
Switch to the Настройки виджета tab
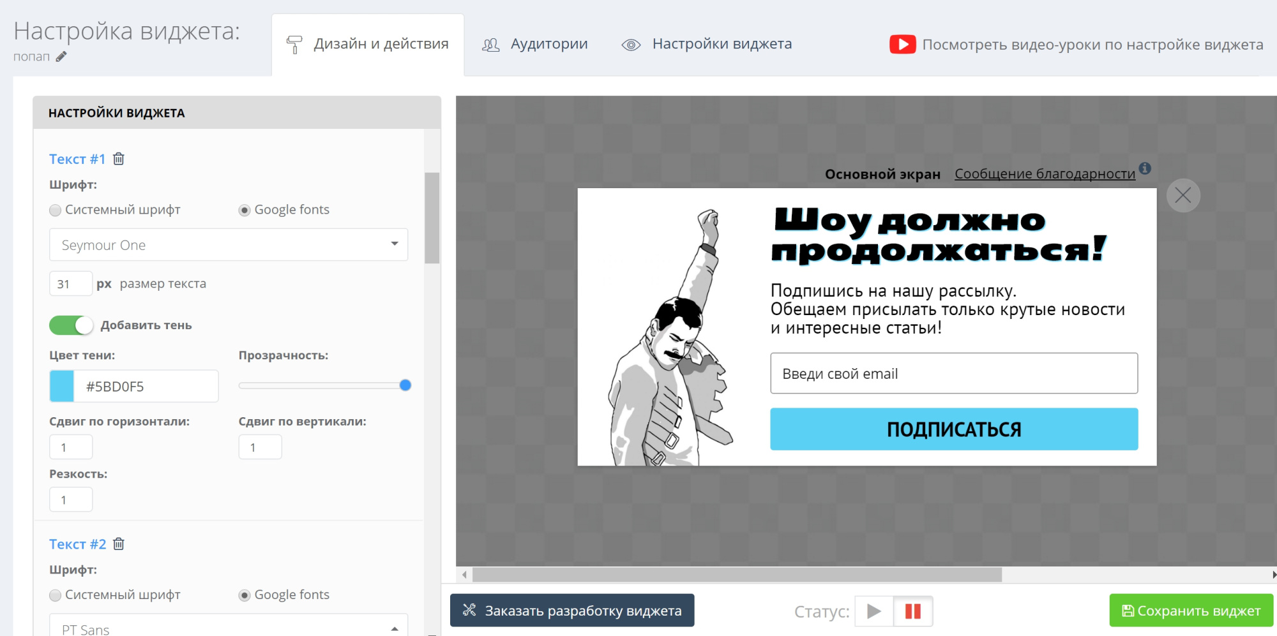coord(722,43)
